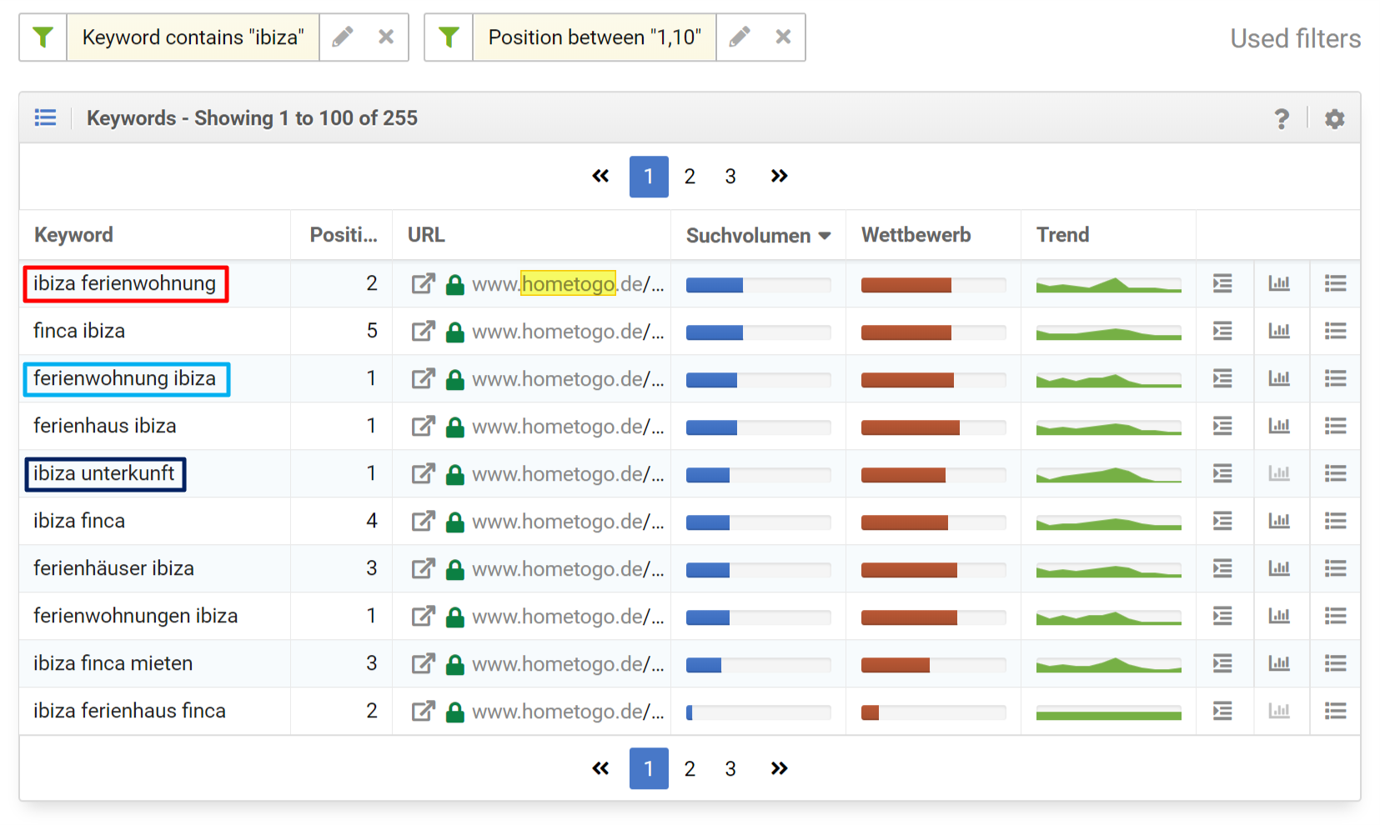This screenshot has height=825, width=1380.
Task: Open external URL for finca ibiza
Action: pos(423,332)
